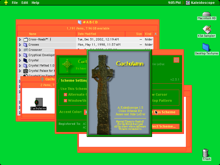The width and height of the screenshot is (220, 165).
Task: Click the 'Accent Color:' label
Action: (71, 112)
